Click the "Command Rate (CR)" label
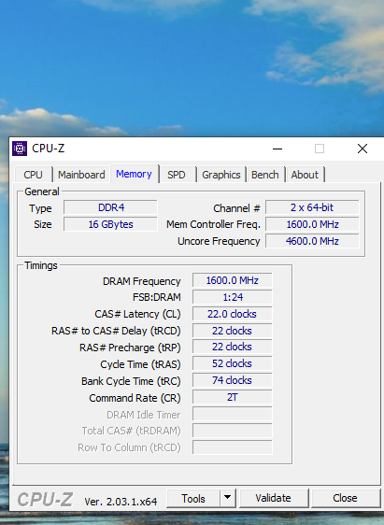This screenshot has width=384, height=525. pyautogui.click(x=135, y=398)
